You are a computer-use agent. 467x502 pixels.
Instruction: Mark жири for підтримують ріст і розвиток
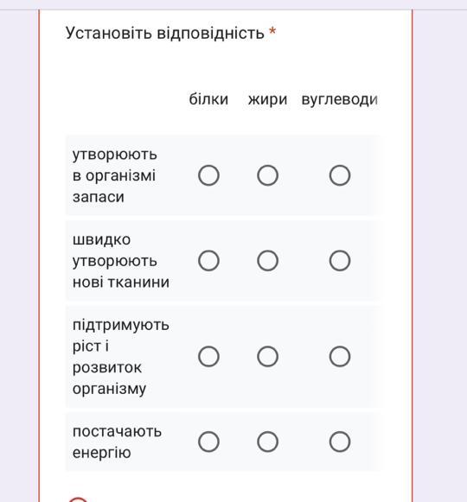[267, 356]
